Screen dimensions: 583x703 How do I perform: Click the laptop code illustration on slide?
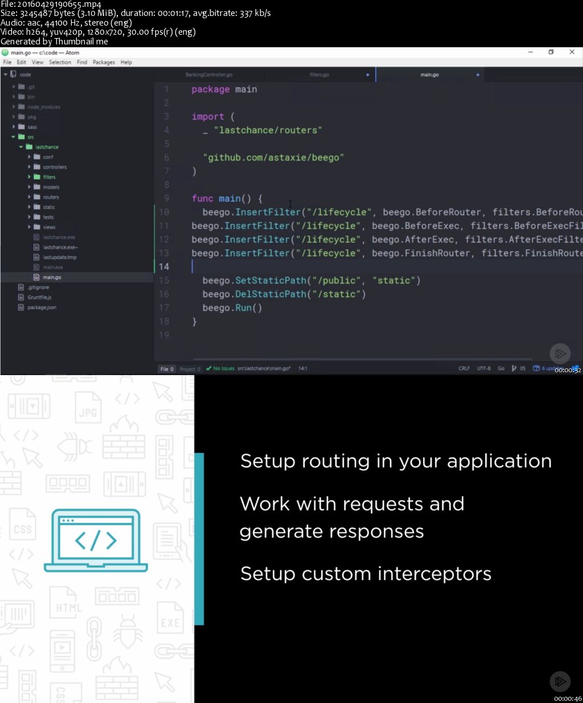pyautogui.click(x=96, y=541)
